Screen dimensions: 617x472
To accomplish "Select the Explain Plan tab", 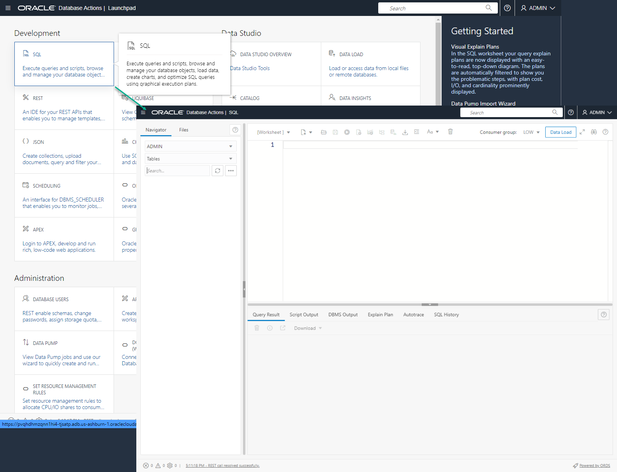I will pyautogui.click(x=380, y=315).
